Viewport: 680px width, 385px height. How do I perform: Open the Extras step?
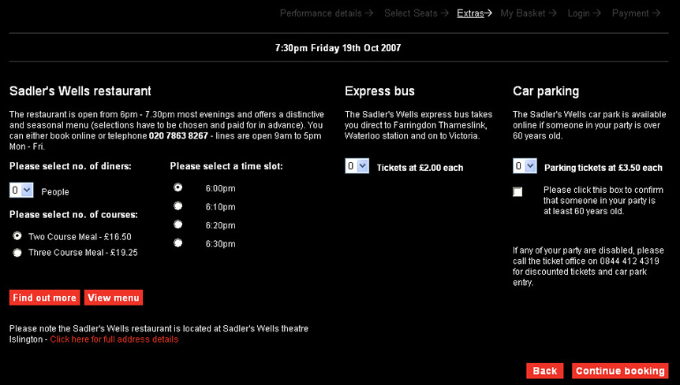pos(474,13)
